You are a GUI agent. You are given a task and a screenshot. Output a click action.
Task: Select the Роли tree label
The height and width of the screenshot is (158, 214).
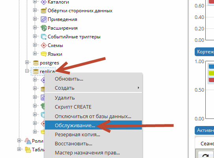(37, 141)
